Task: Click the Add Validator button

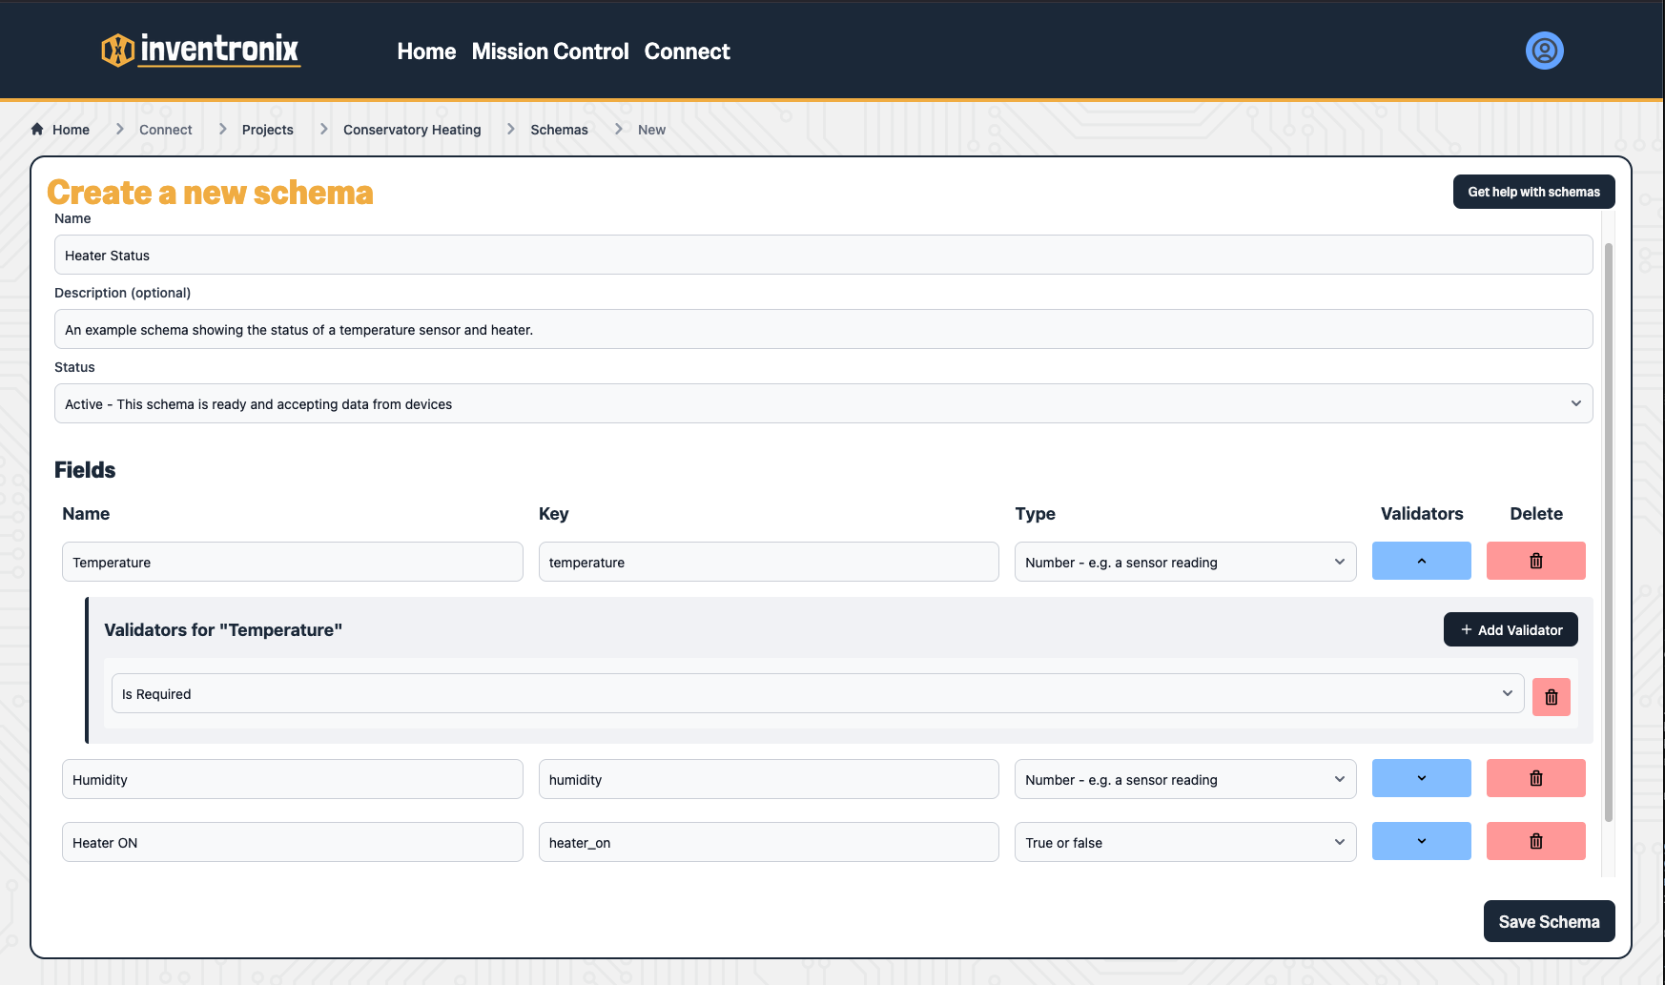Action: click(x=1511, y=630)
